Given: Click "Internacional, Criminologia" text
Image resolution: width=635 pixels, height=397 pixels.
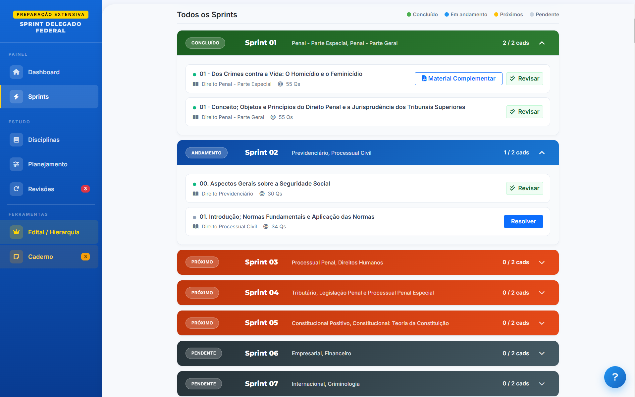Looking at the screenshot, I should point(326,384).
